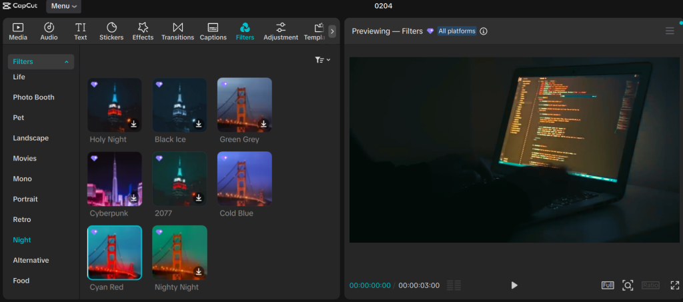Open the Transitions panel

click(177, 31)
